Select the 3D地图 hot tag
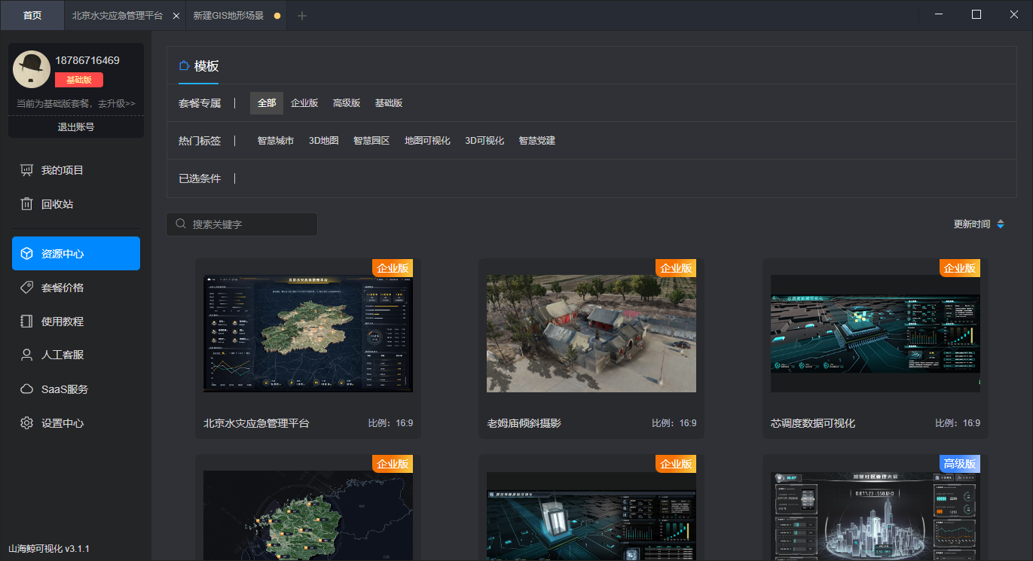Image resolution: width=1033 pixels, height=561 pixels. 323,141
